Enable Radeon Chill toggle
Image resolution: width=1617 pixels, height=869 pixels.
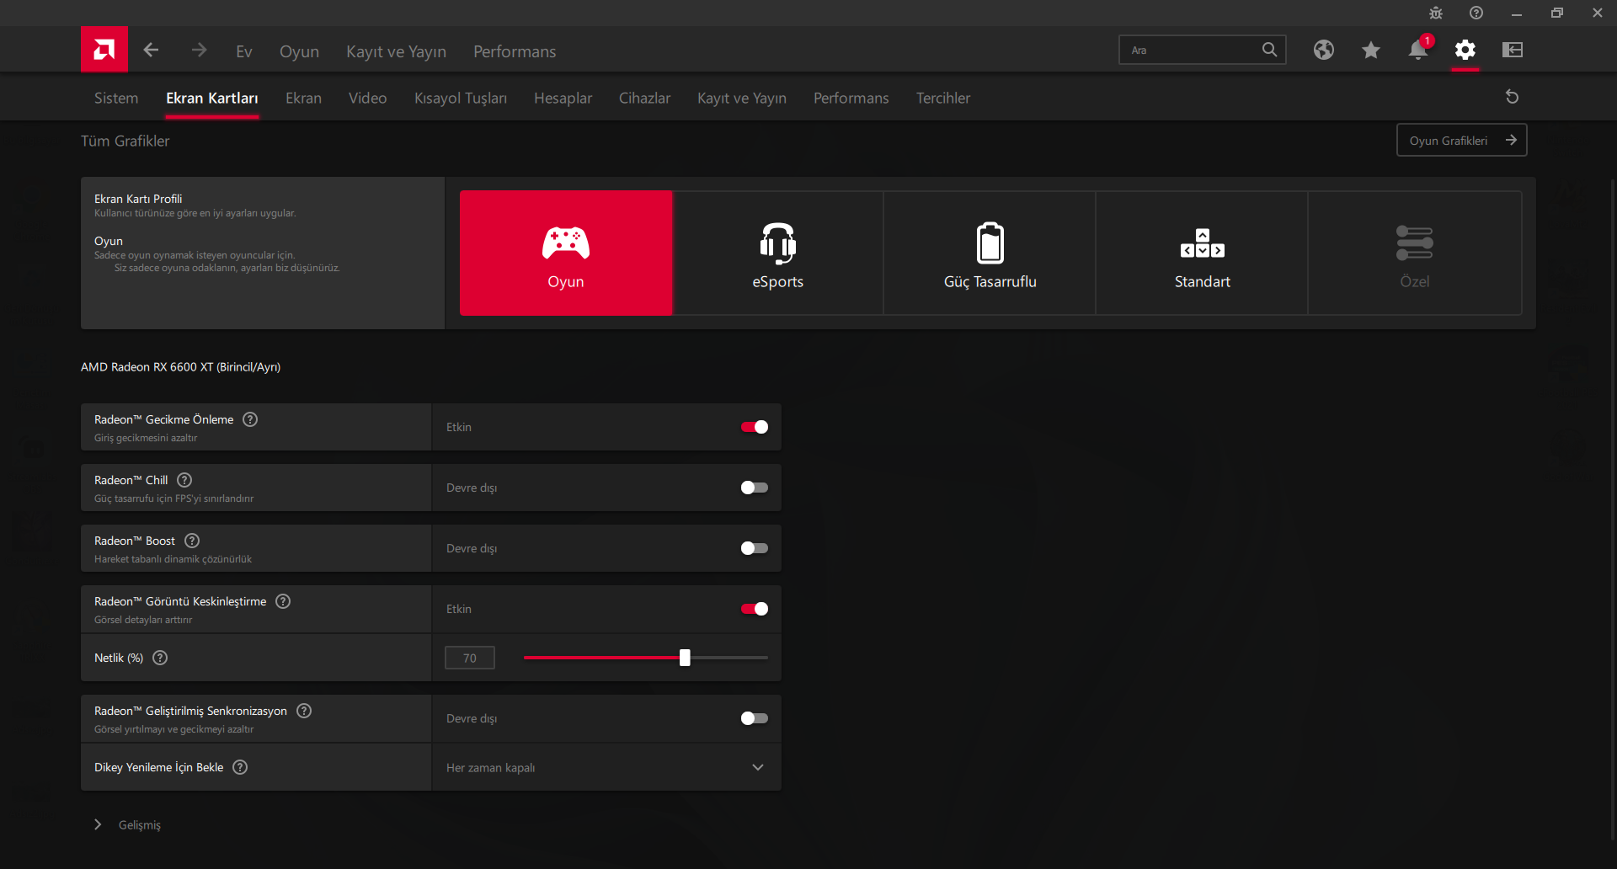tap(755, 488)
